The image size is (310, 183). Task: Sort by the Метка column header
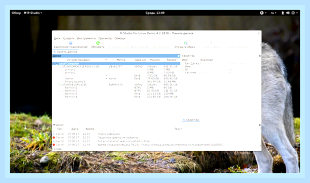pos(121,60)
